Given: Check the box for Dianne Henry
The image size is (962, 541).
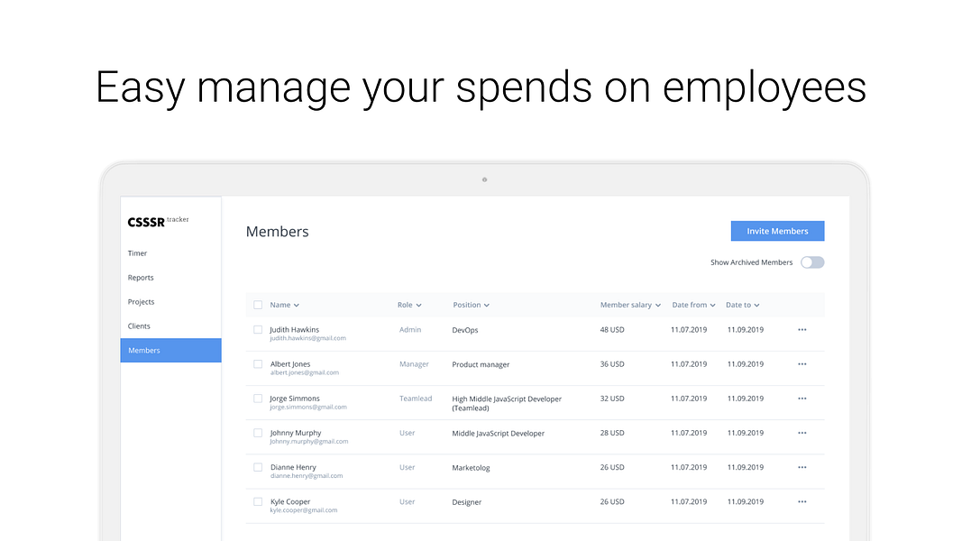Looking at the screenshot, I should click(258, 467).
